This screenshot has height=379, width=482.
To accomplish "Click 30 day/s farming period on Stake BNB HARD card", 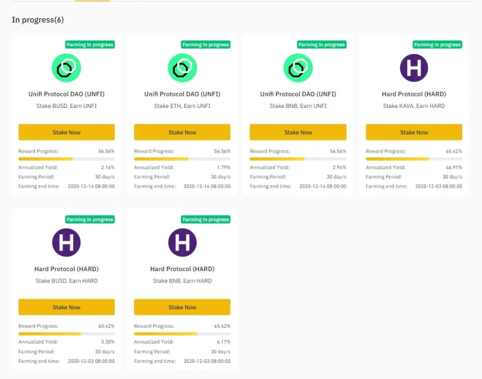I will click(220, 352).
